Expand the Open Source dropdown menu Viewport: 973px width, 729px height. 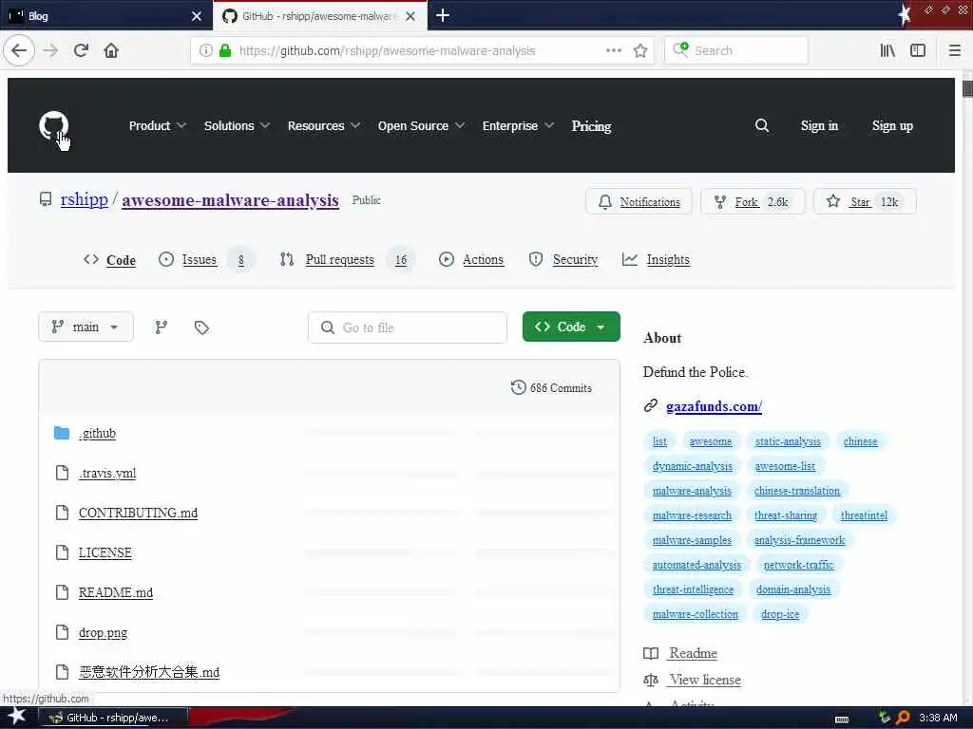pyautogui.click(x=421, y=126)
